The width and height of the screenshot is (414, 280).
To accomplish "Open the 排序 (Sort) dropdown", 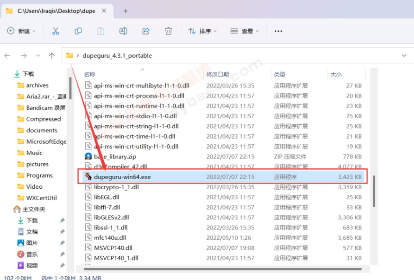I will click(203, 31).
